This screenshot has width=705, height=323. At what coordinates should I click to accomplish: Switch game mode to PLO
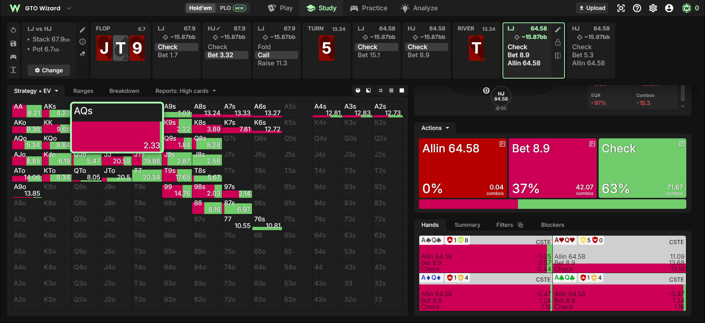pyautogui.click(x=233, y=8)
